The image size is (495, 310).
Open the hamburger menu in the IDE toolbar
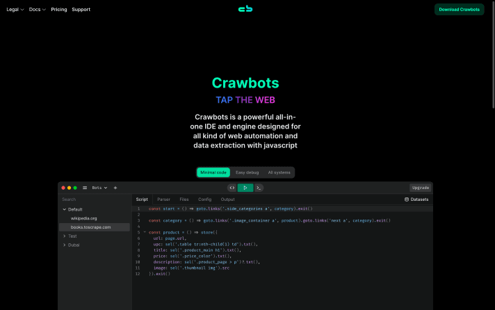tap(85, 188)
